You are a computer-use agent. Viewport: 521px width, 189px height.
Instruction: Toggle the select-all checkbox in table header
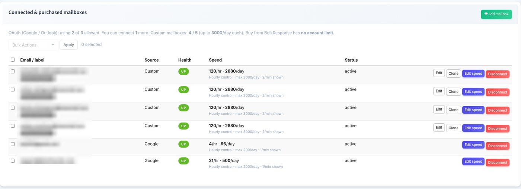point(13,59)
